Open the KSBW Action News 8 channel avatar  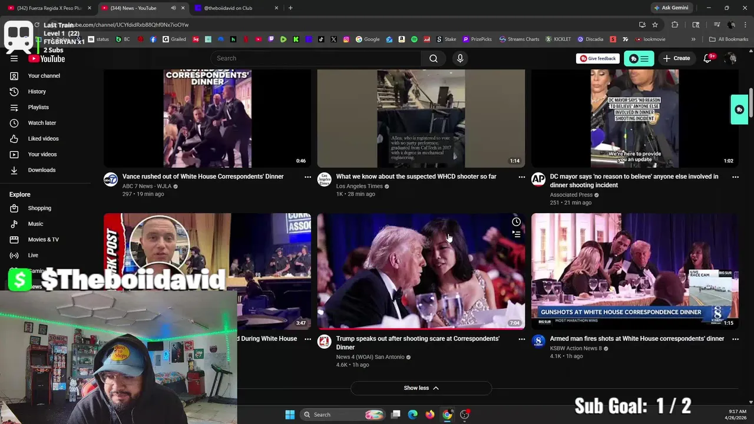(x=538, y=342)
